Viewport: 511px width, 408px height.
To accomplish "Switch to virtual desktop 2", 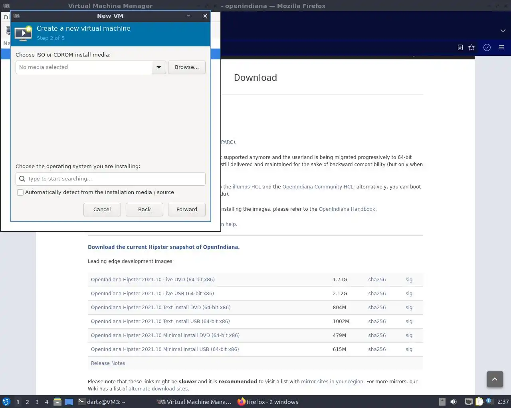I will pyautogui.click(x=28, y=402).
